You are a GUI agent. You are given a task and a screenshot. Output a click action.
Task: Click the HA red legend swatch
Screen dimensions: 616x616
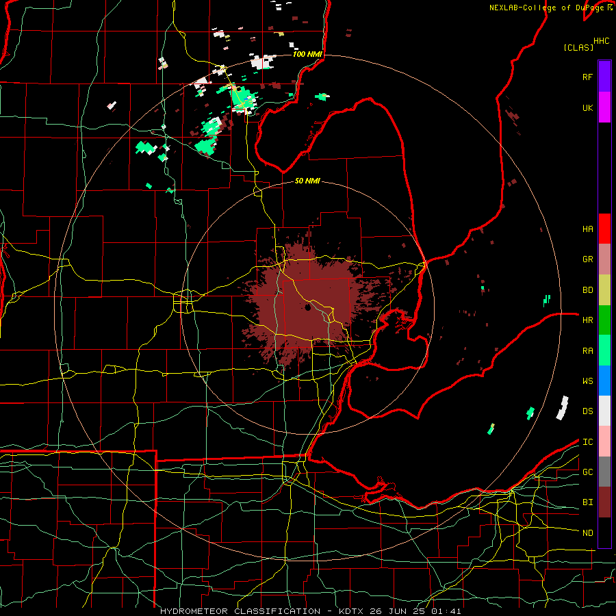tap(604, 229)
